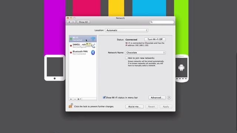Select the Wi-Fi Connected service row
This screenshot has height=133, width=237.
pos(83,39)
